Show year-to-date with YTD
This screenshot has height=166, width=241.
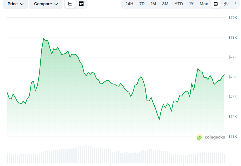tap(179, 4)
